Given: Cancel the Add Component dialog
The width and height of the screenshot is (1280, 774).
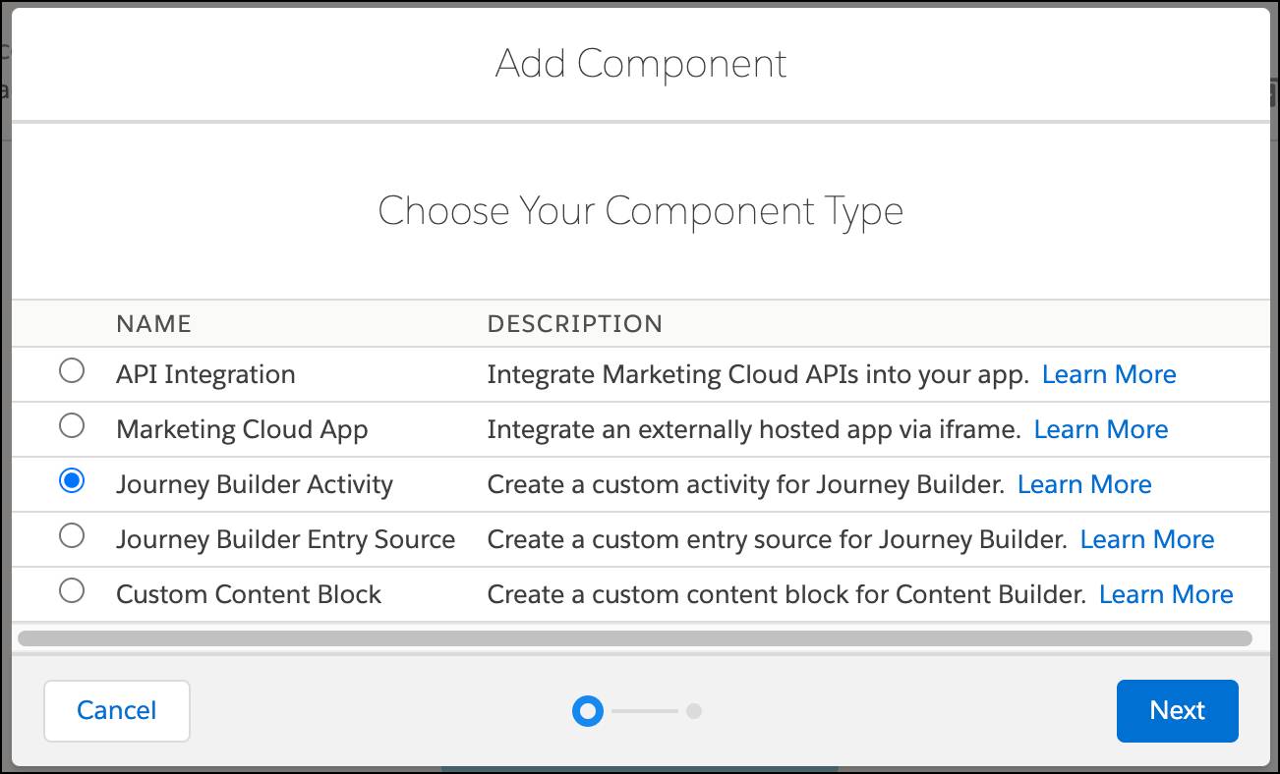Looking at the screenshot, I should (117, 710).
